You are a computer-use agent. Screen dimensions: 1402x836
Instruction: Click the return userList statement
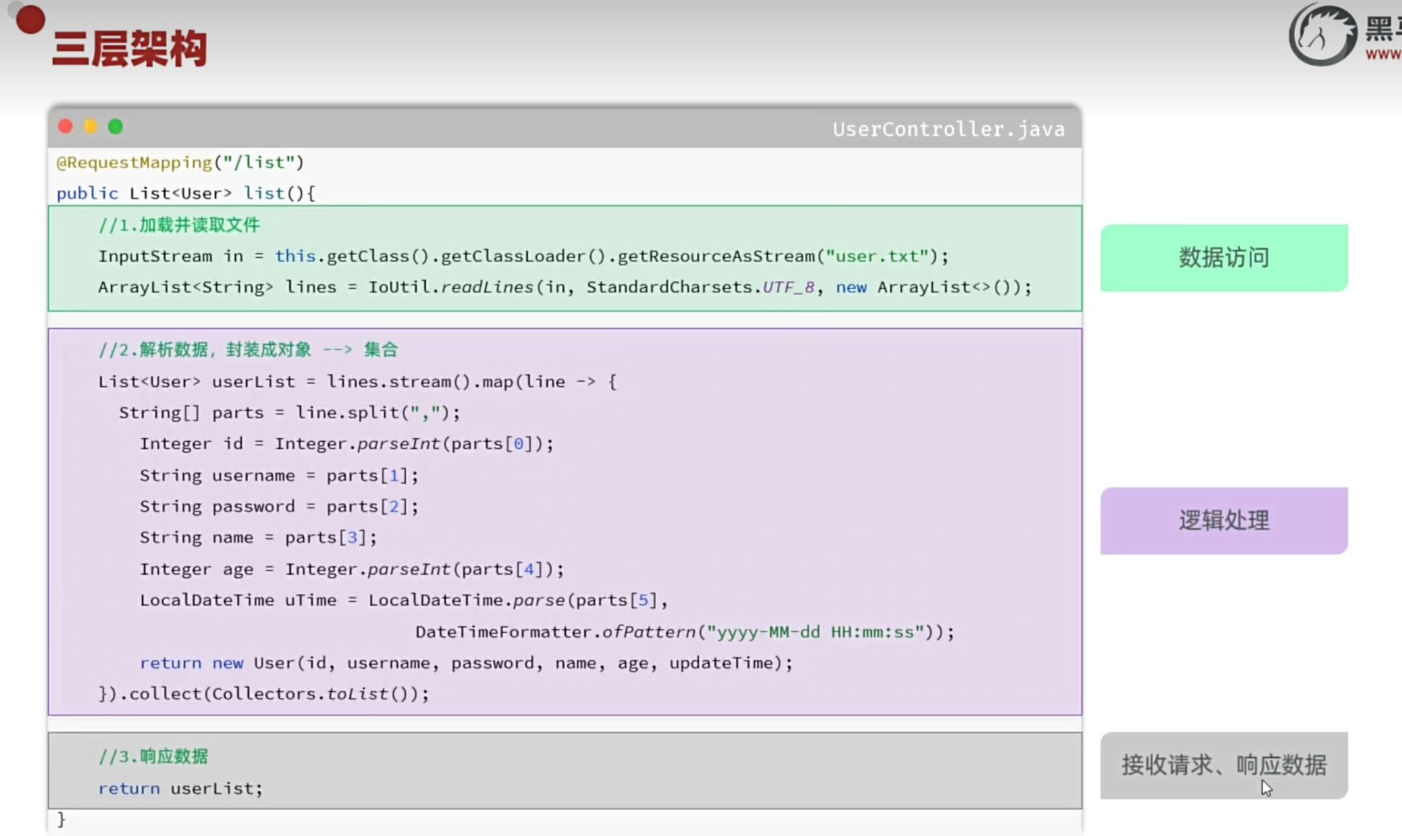pyautogui.click(x=180, y=788)
